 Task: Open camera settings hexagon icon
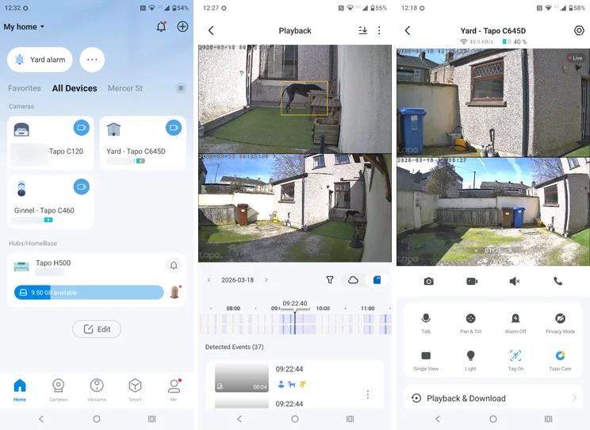coord(579,30)
